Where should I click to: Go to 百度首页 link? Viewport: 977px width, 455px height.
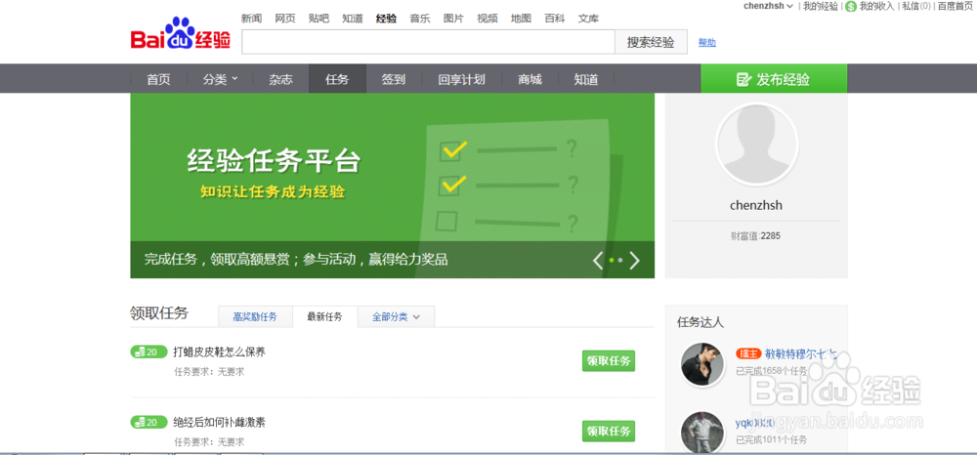tap(956, 6)
